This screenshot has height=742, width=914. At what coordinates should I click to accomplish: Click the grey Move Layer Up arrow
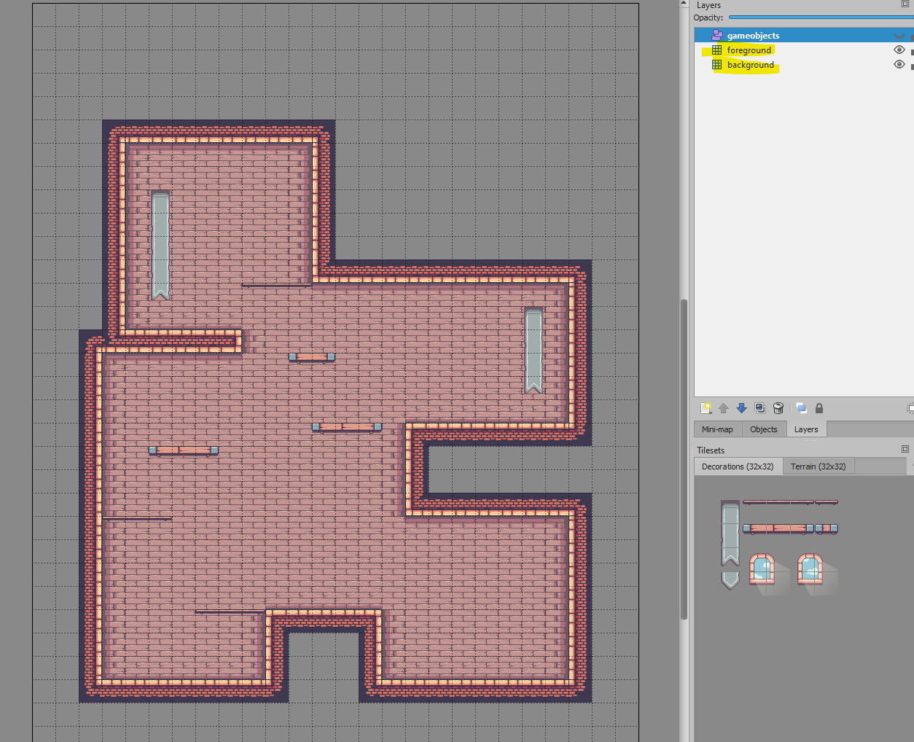[724, 408]
